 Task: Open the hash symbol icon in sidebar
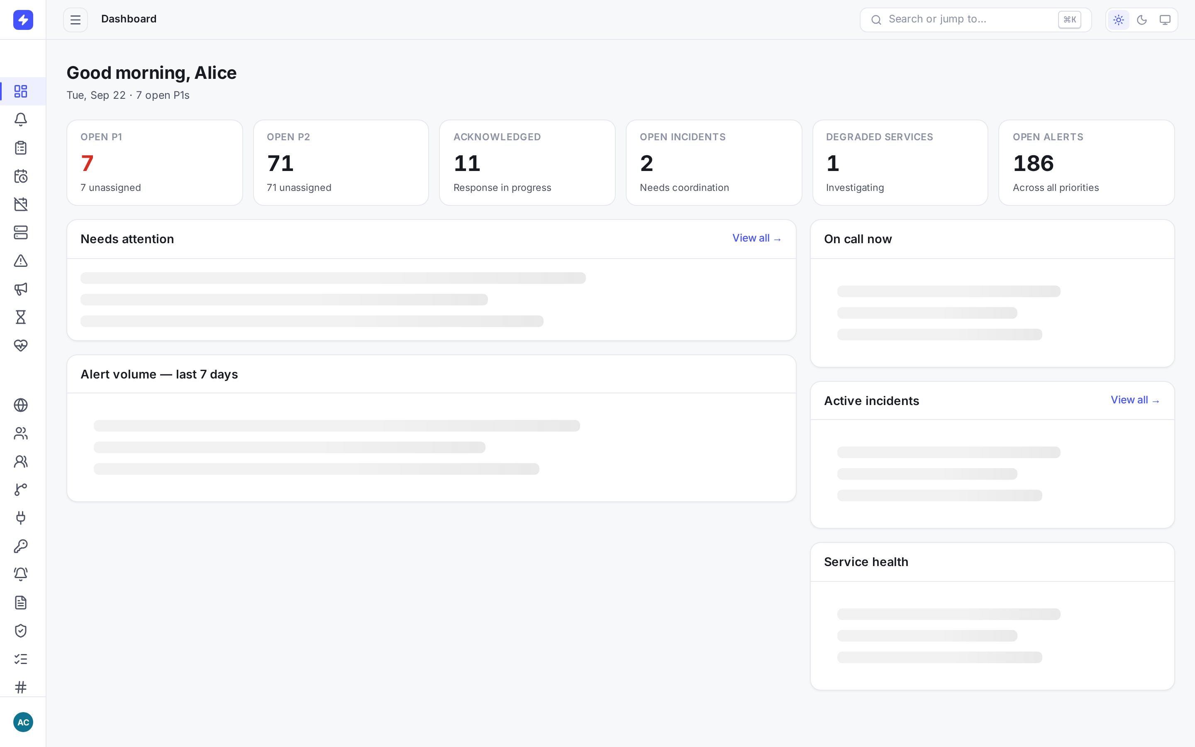click(21, 687)
